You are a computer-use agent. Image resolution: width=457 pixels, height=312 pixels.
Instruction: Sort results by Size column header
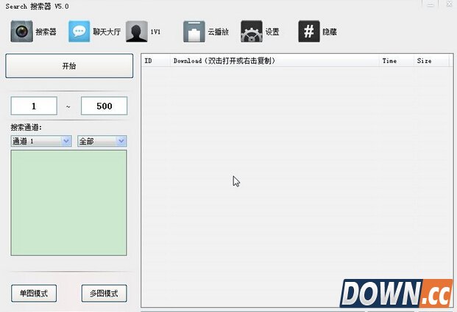point(431,61)
